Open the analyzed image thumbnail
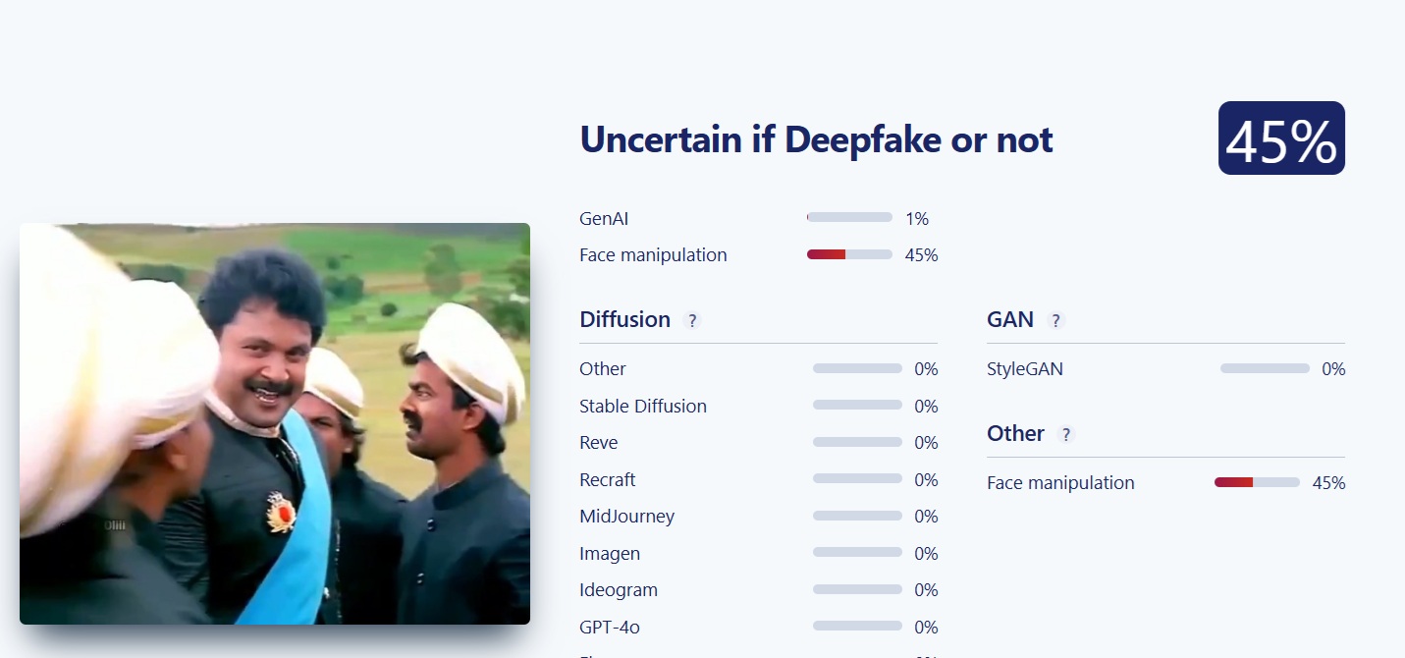 click(x=275, y=423)
